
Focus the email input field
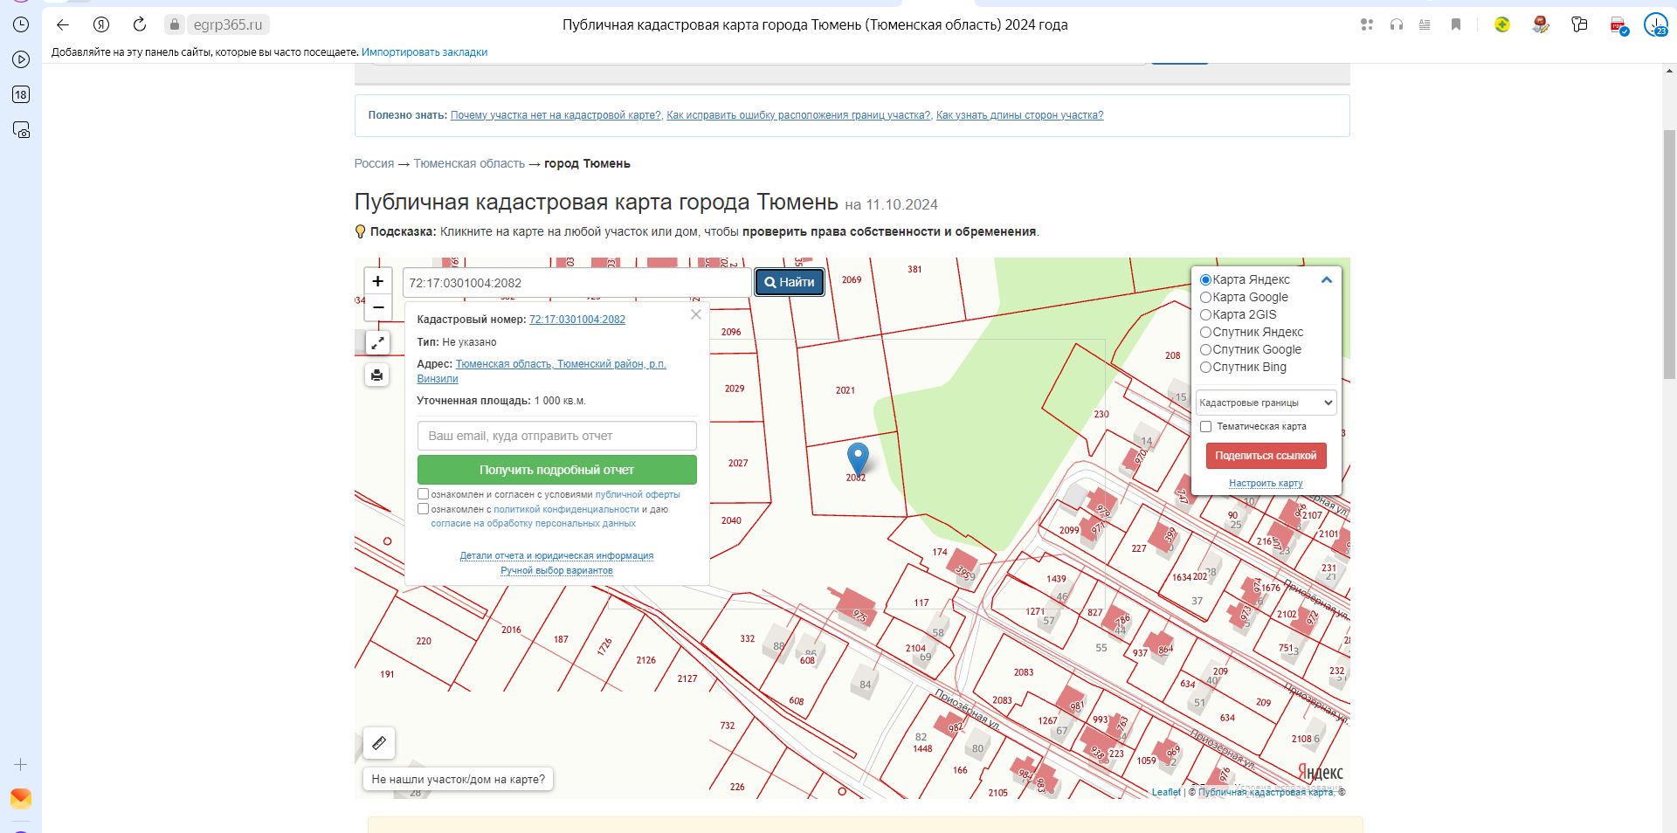click(x=556, y=436)
